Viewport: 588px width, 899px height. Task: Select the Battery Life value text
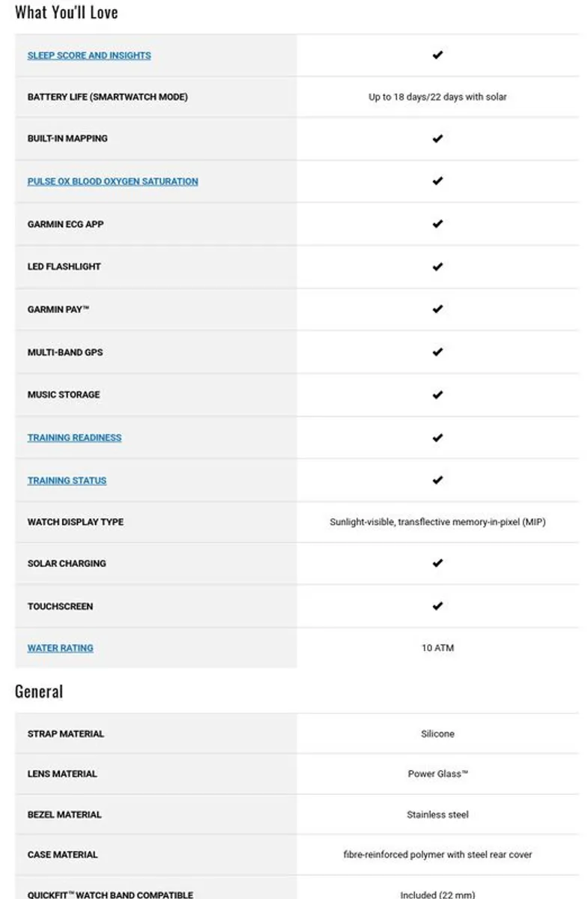pos(437,97)
